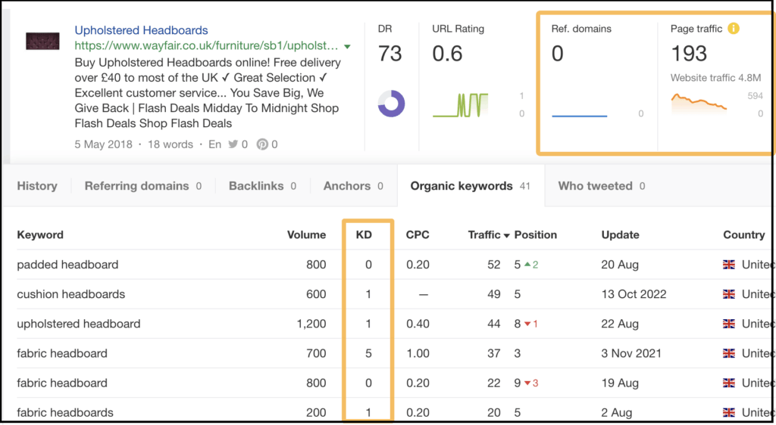Click the '13 Oct 2022' update date
The height and width of the screenshot is (425, 776).
pyautogui.click(x=634, y=294)
